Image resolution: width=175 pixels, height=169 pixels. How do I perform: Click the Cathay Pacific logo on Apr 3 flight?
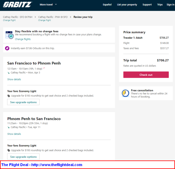pyautogui.click(x=9, y=73)
